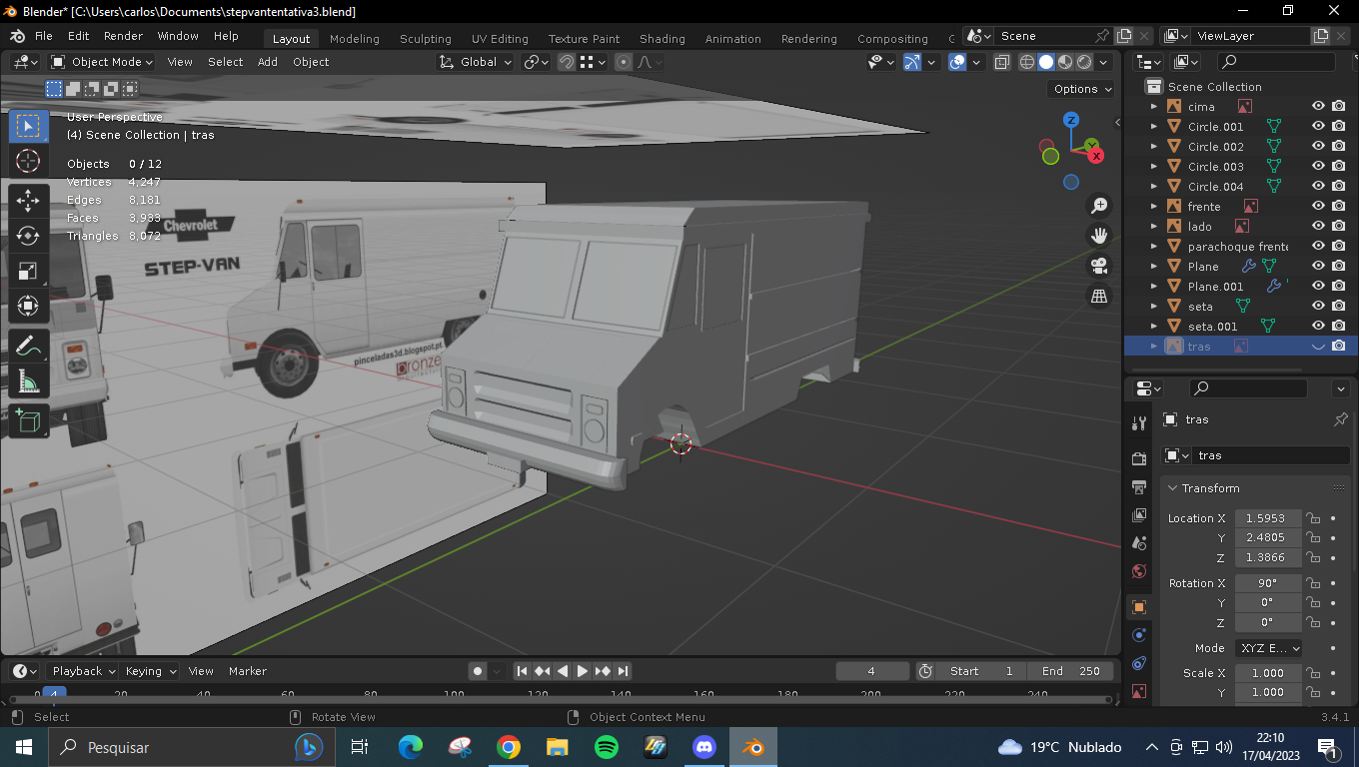This screenshot has height=767, width=1359.
Task: Pin the tras properties context
Action: (1341, 420)
